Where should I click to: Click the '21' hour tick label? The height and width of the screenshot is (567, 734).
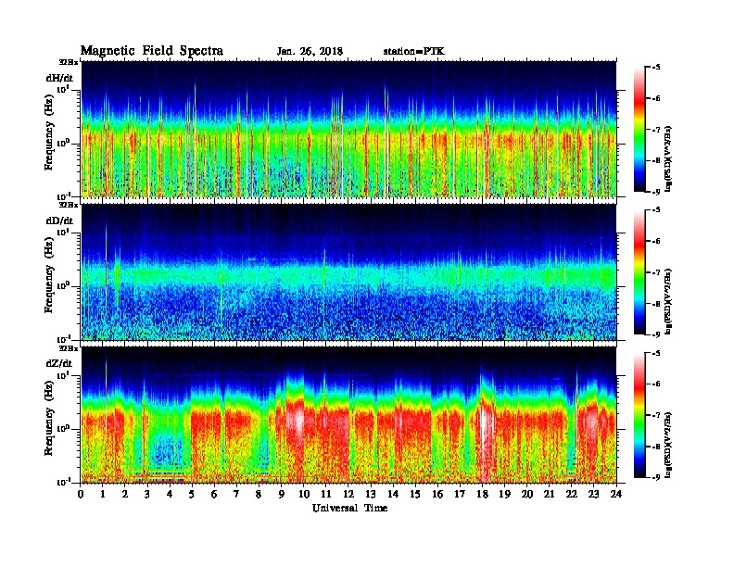[x=549, y=494]
